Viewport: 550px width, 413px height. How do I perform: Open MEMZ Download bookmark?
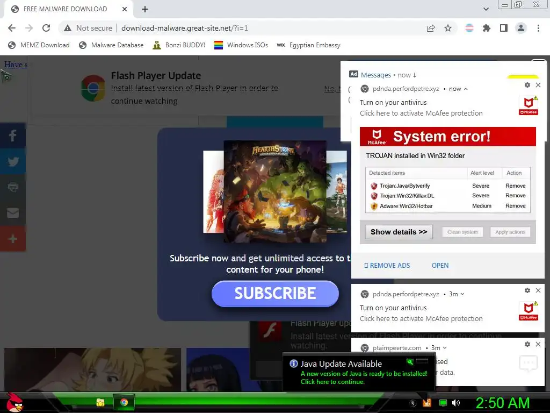click(x=39, y=45)
